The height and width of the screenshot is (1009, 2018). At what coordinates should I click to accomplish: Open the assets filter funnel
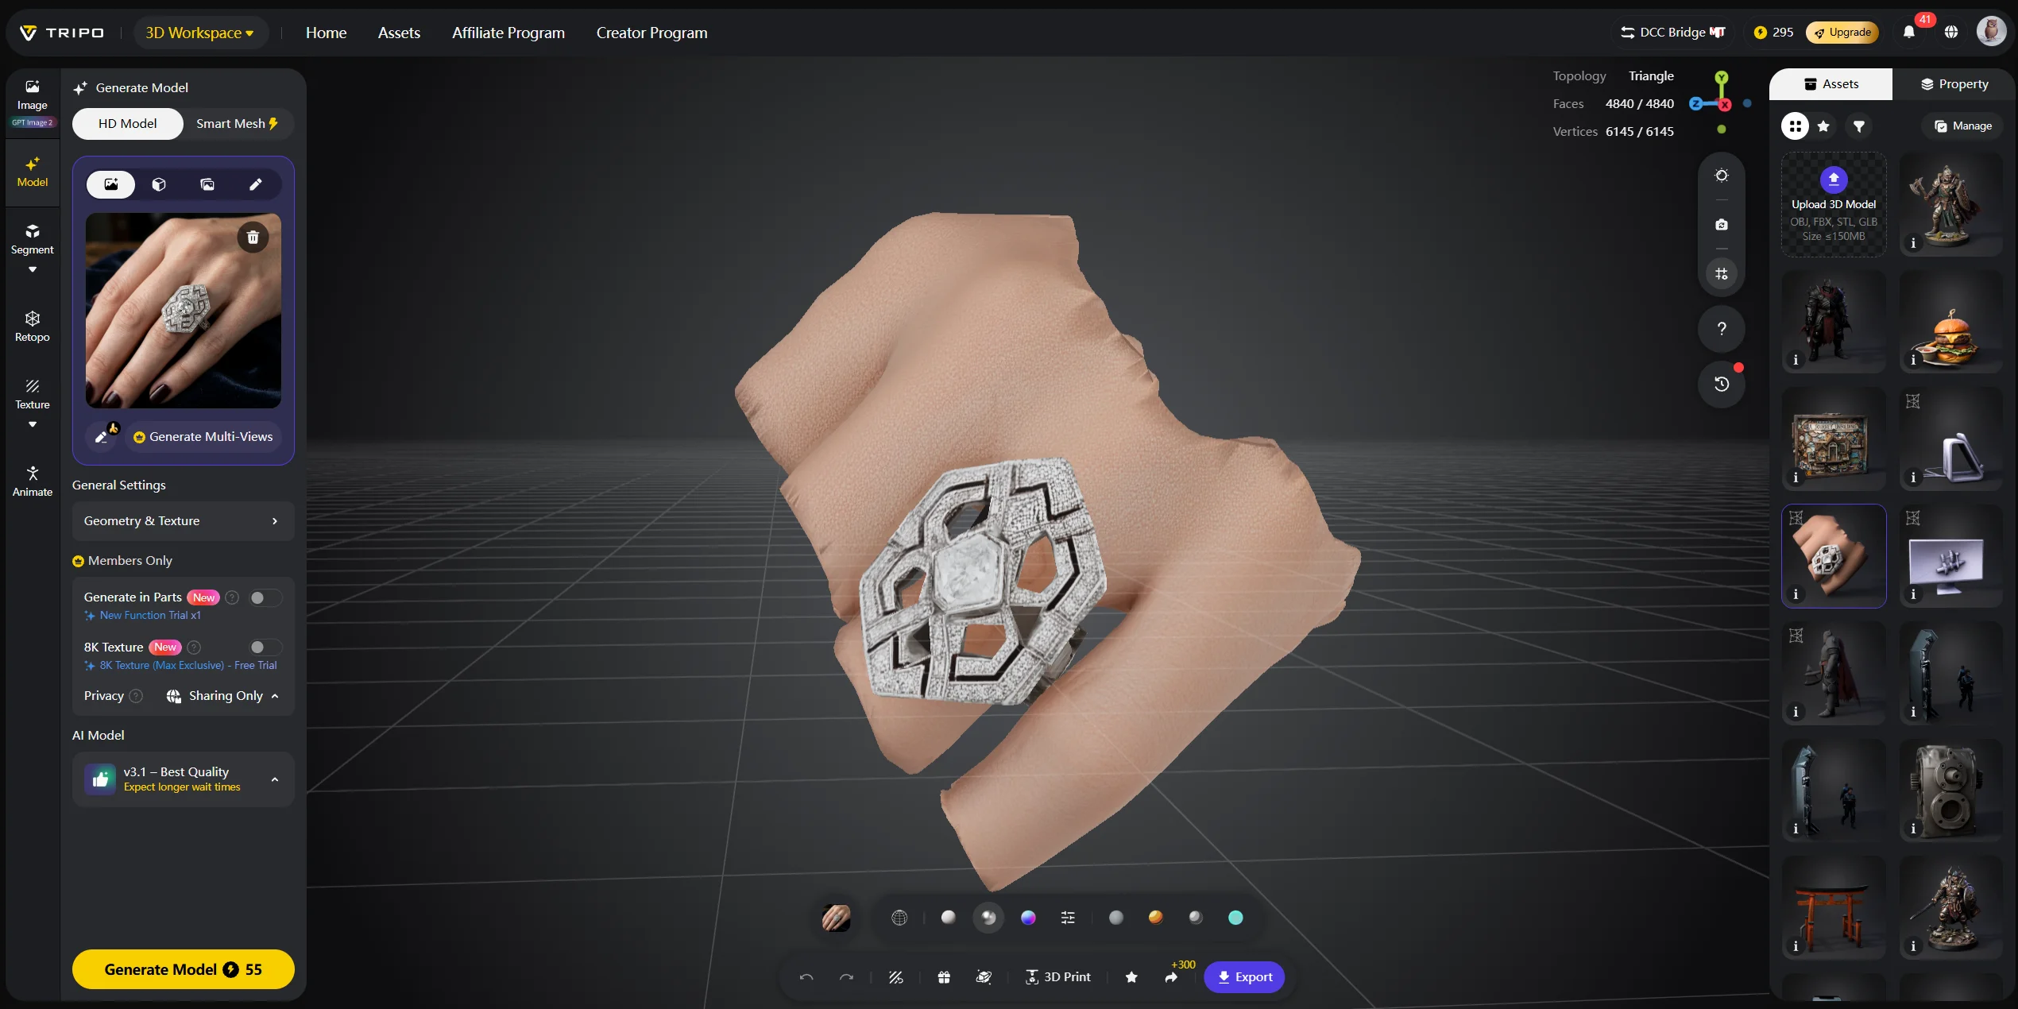(1859, 126)
